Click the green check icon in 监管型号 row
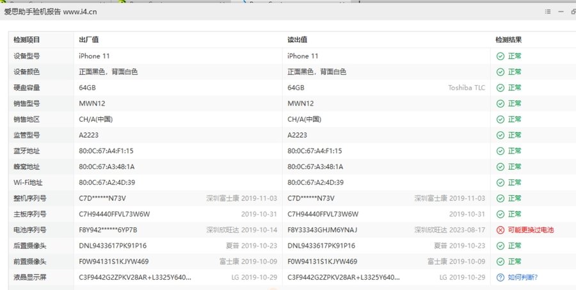This screenshot has width=576, height=290. [x=500, y=135]
